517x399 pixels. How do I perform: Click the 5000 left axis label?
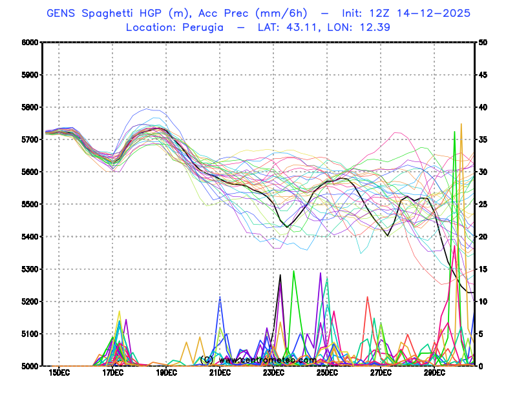click(x=30, y=366)
